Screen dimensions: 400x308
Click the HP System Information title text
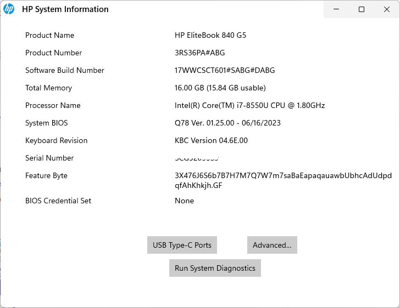pos(65,9)
